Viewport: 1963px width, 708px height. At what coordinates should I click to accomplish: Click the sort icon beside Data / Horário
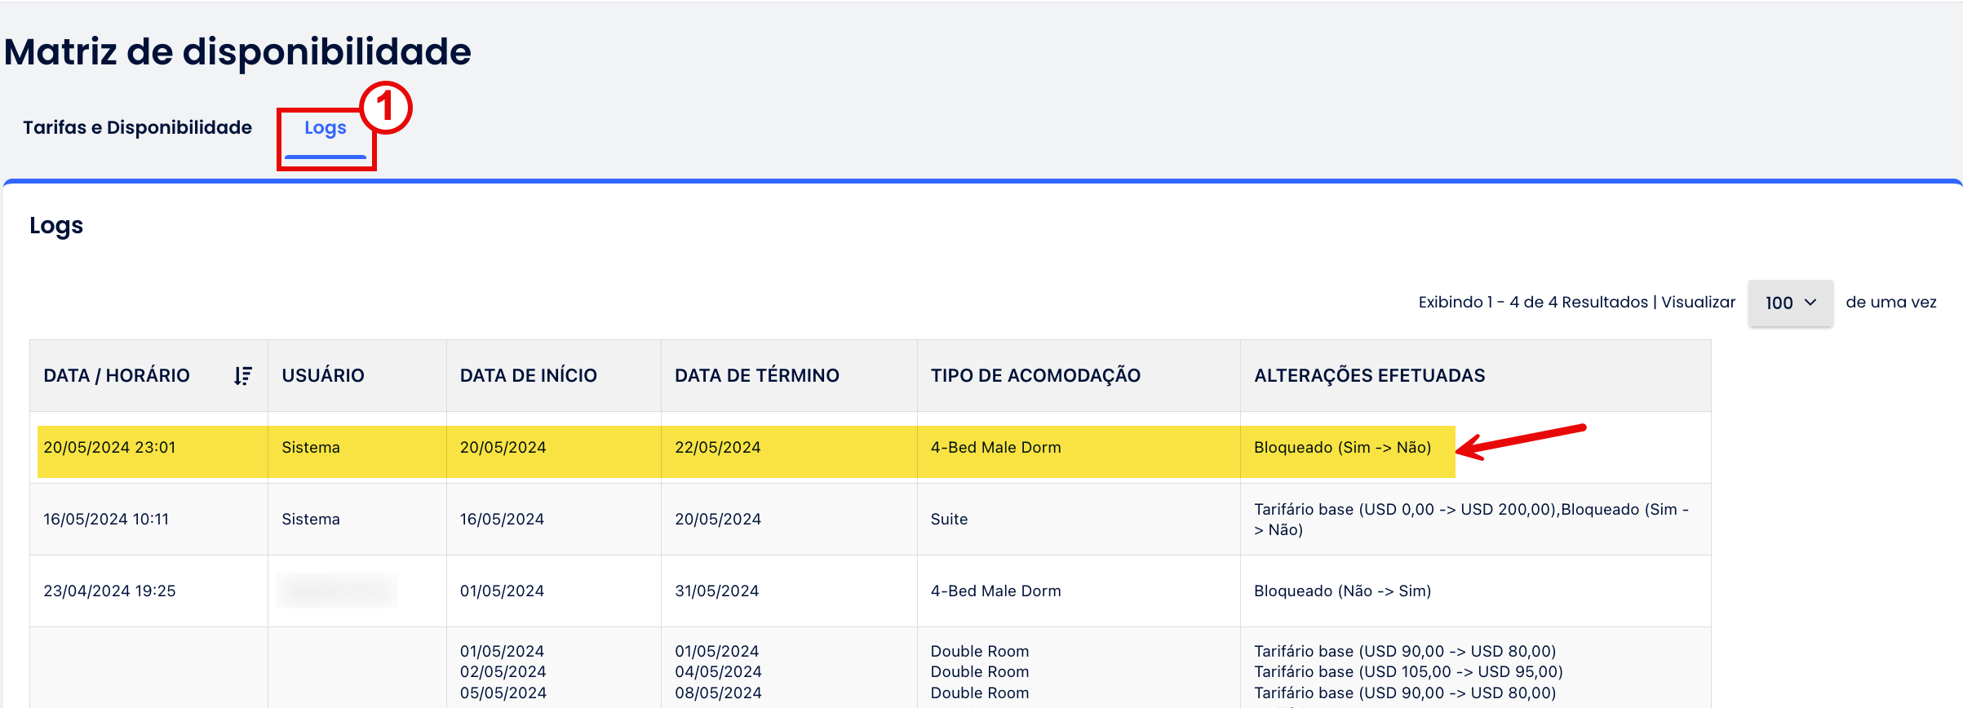[242, 376]
